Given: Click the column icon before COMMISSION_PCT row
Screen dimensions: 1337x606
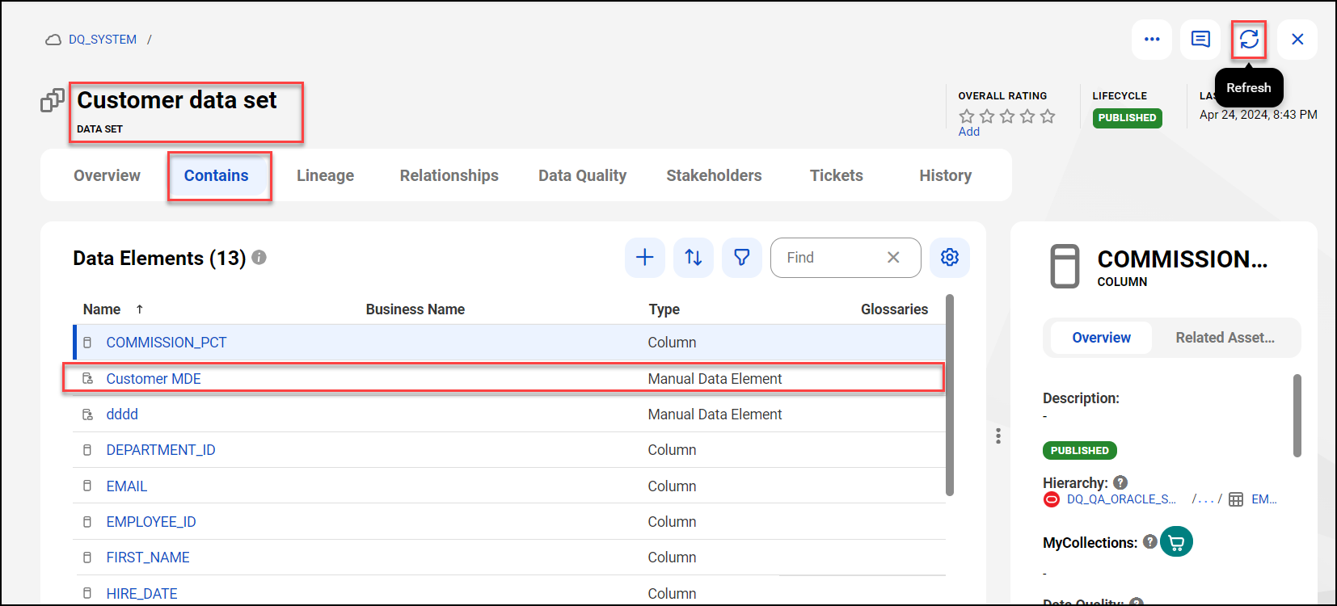Looking at the screenshot, I should tap(87, 343).
